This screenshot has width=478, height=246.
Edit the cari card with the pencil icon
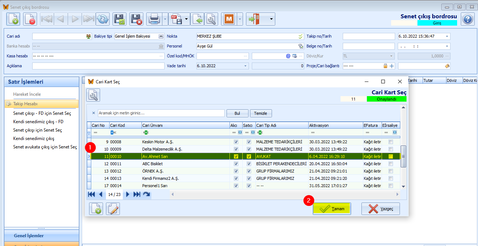[x=113, y=209]
